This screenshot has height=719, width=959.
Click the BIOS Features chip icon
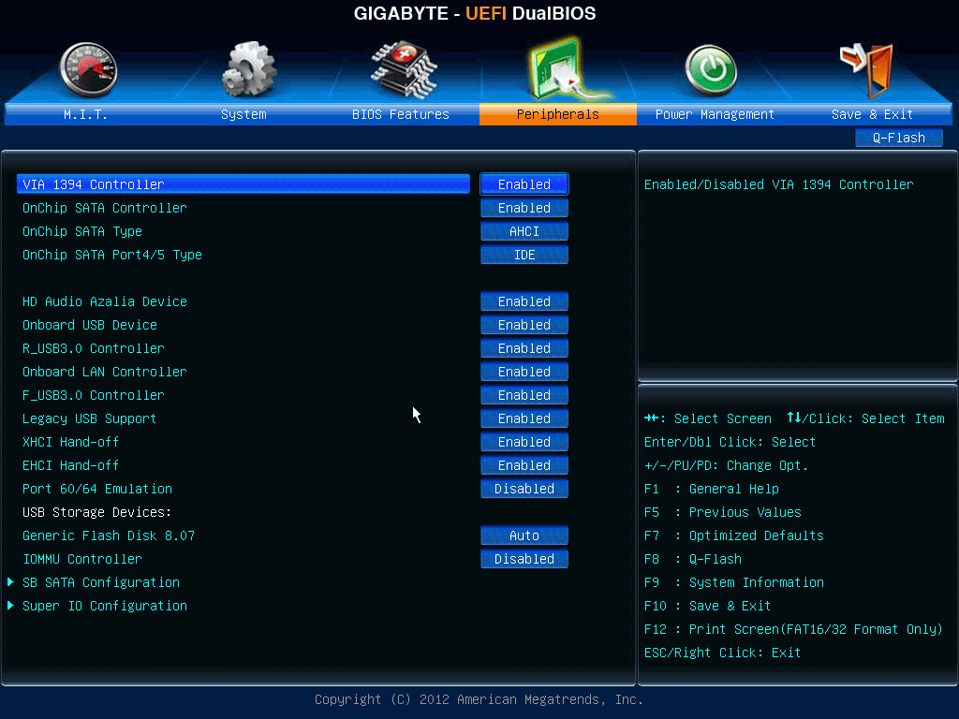(x=404, y=68)
